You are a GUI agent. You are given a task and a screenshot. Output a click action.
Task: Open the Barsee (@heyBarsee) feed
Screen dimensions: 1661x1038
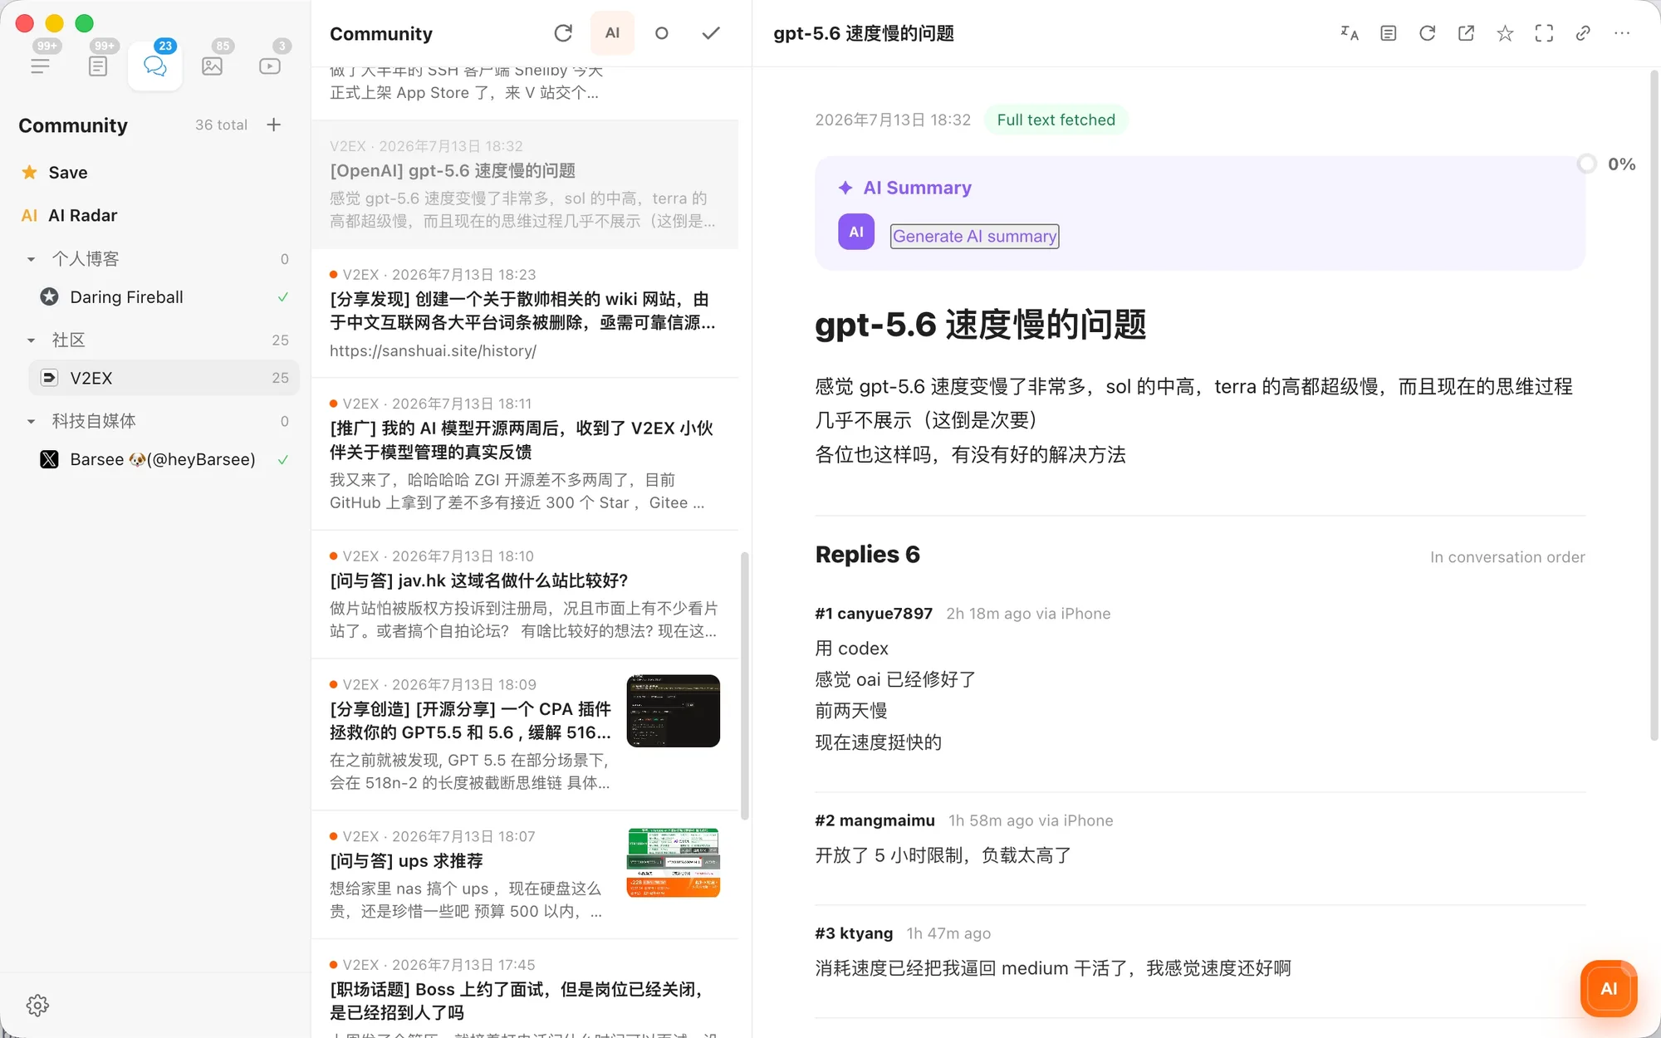(x=164, y=459)
